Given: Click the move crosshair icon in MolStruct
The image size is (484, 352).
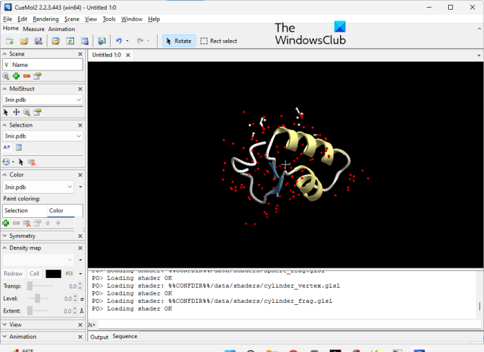Looking at the screenshot, I should pos(17,111).
